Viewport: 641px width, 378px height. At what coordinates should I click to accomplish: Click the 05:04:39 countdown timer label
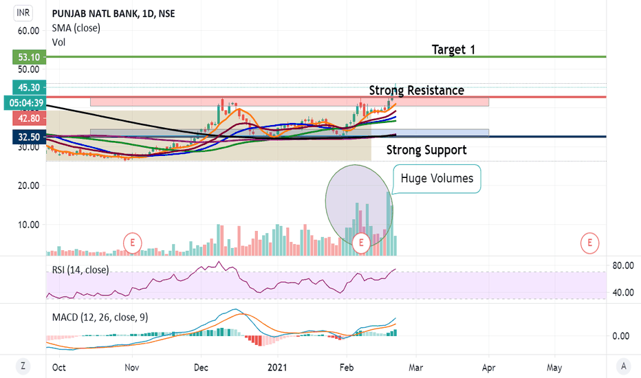(x=25, y=103)
